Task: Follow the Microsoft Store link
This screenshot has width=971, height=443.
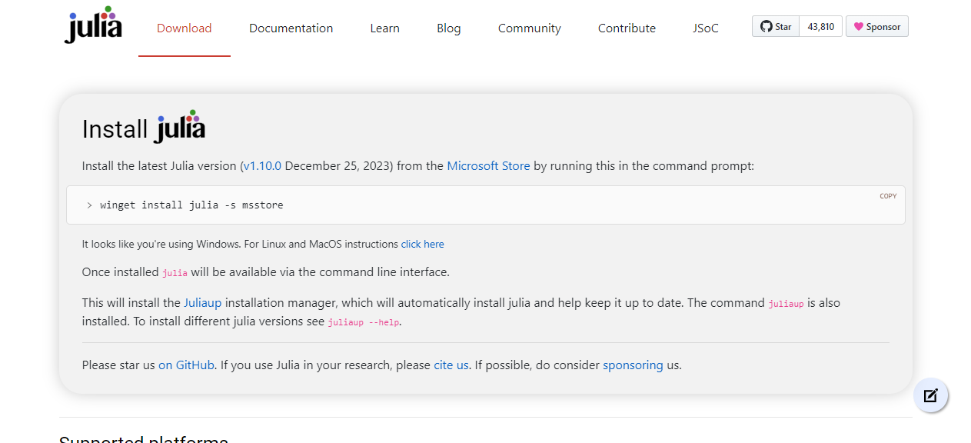Action: point(488,165)
